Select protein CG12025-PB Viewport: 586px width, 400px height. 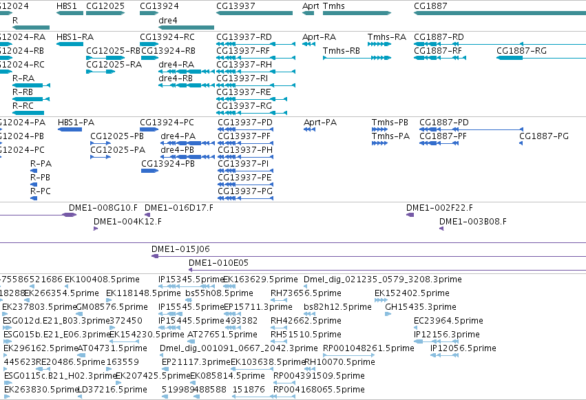[x=101, y=143]
